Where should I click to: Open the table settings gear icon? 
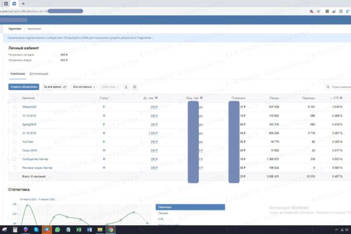(x=135, y=87)
